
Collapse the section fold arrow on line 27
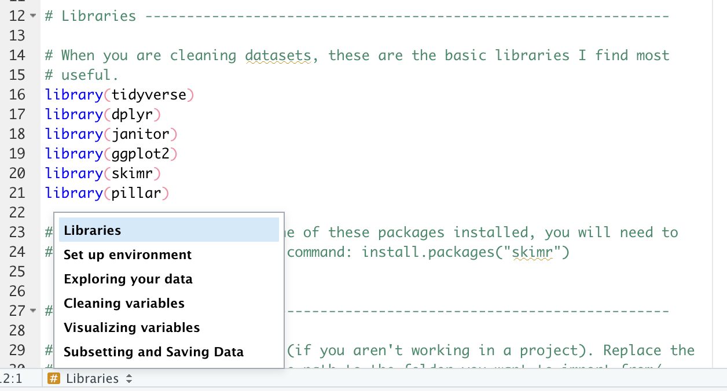[x=32, y=311]
